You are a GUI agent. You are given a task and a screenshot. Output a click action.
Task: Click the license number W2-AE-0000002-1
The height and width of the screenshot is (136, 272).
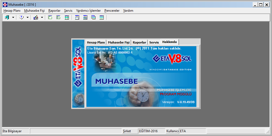click(x=120, y=52)
